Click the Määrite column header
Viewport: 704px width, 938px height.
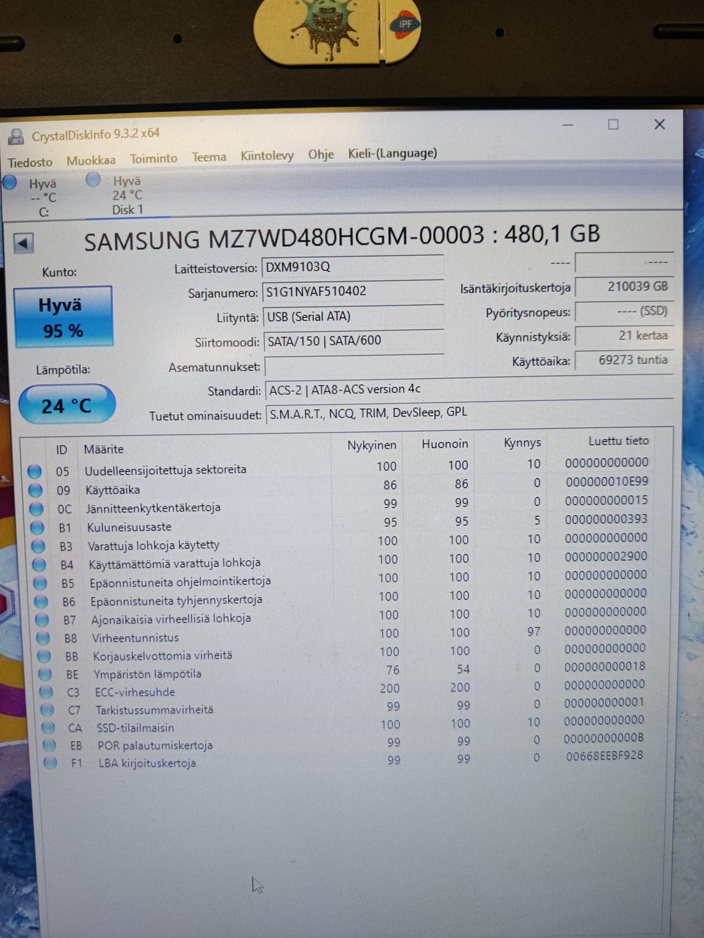point(103,449)
